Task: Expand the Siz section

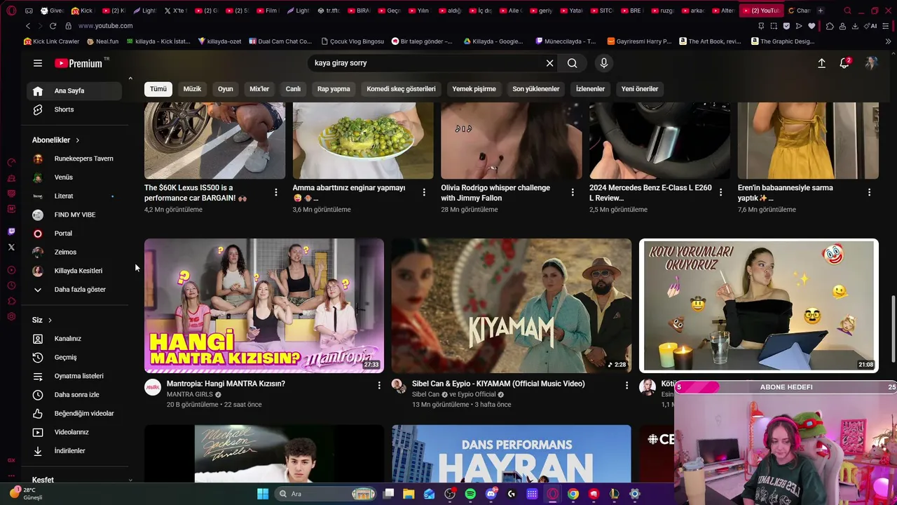Action: click(42, 320)
